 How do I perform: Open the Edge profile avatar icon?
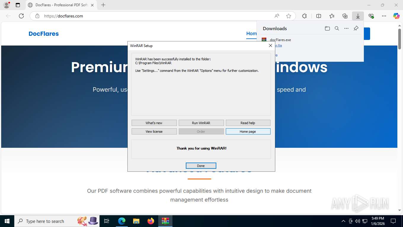6,5
